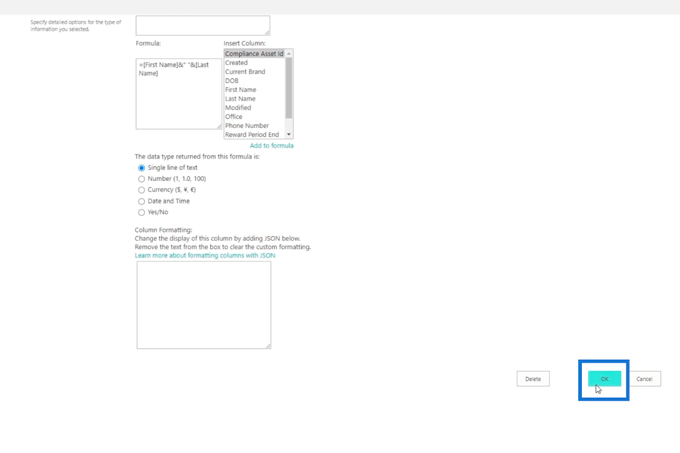Viewport: 680px width, 453px height.
Task: Select Compliance Asset Id in column list
Action: pos(254,54)
